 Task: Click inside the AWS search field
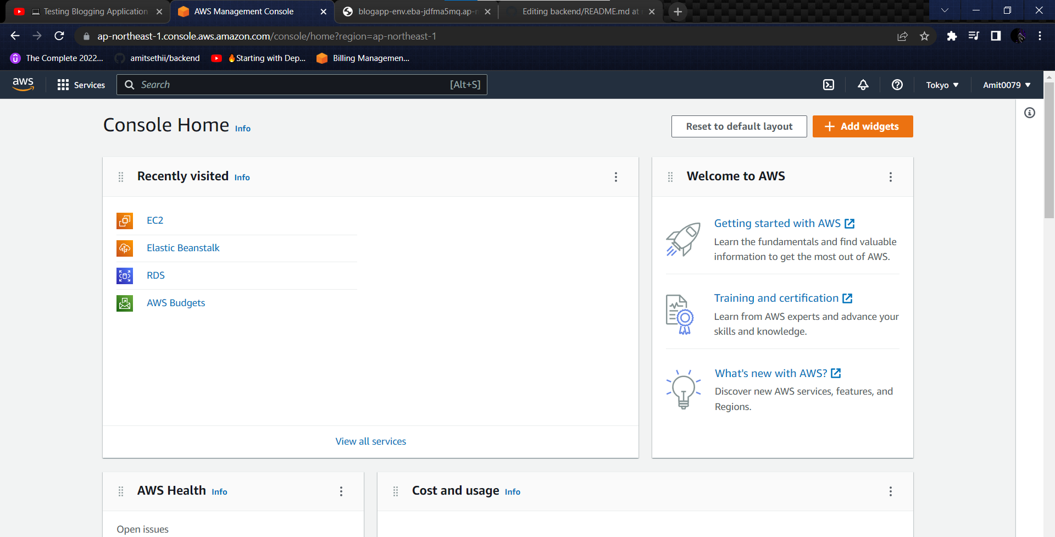coord(302,85)
